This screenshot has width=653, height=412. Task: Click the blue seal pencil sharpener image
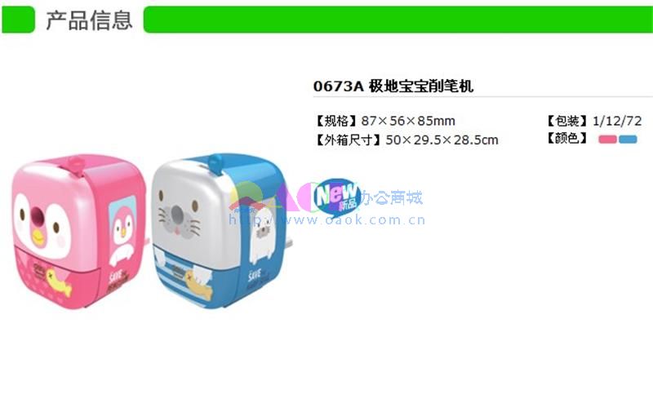(x=220, y=232)
